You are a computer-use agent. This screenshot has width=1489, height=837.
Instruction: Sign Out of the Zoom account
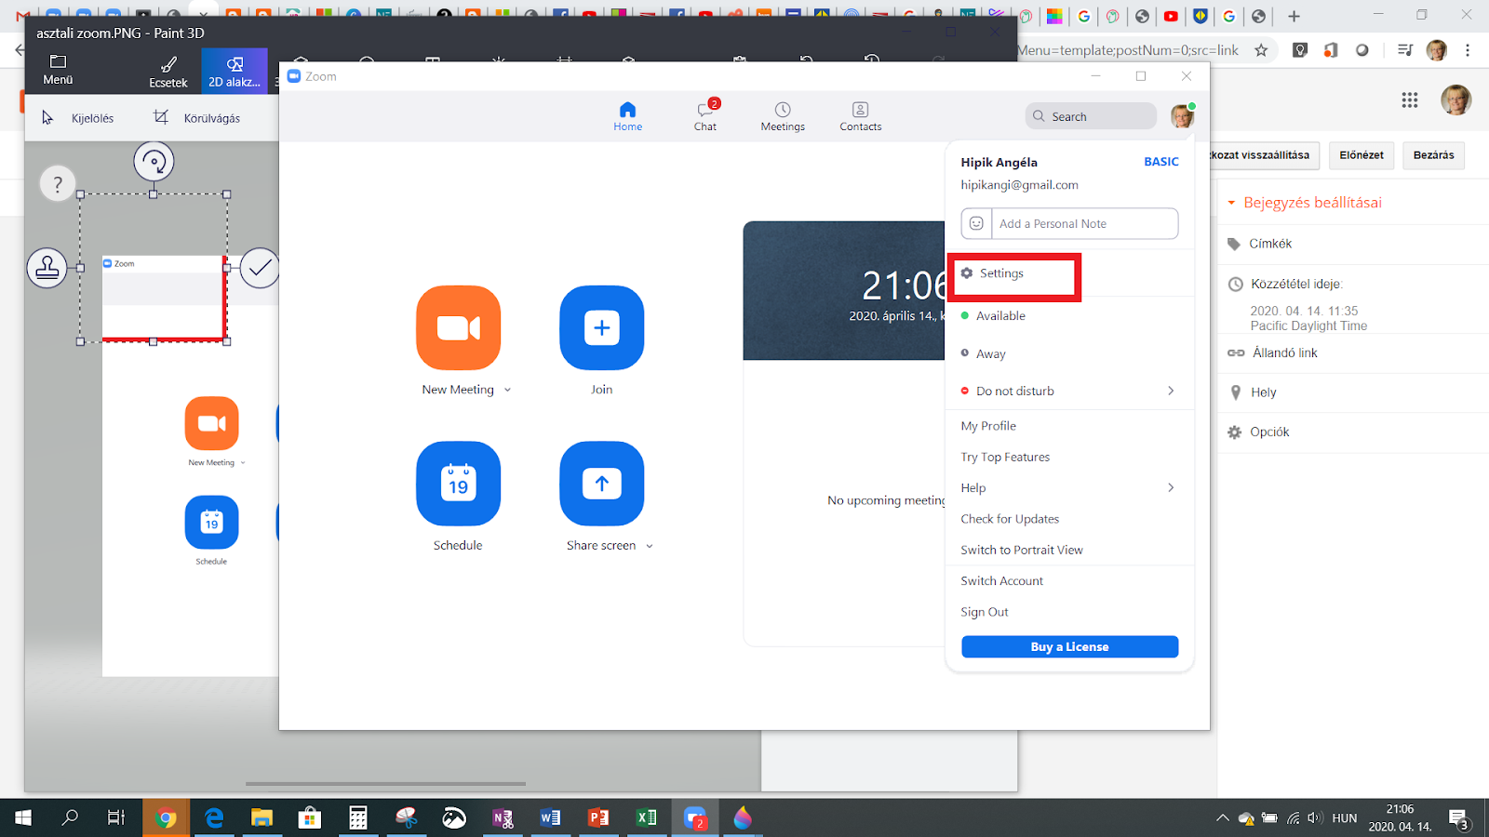coord(985,612)
